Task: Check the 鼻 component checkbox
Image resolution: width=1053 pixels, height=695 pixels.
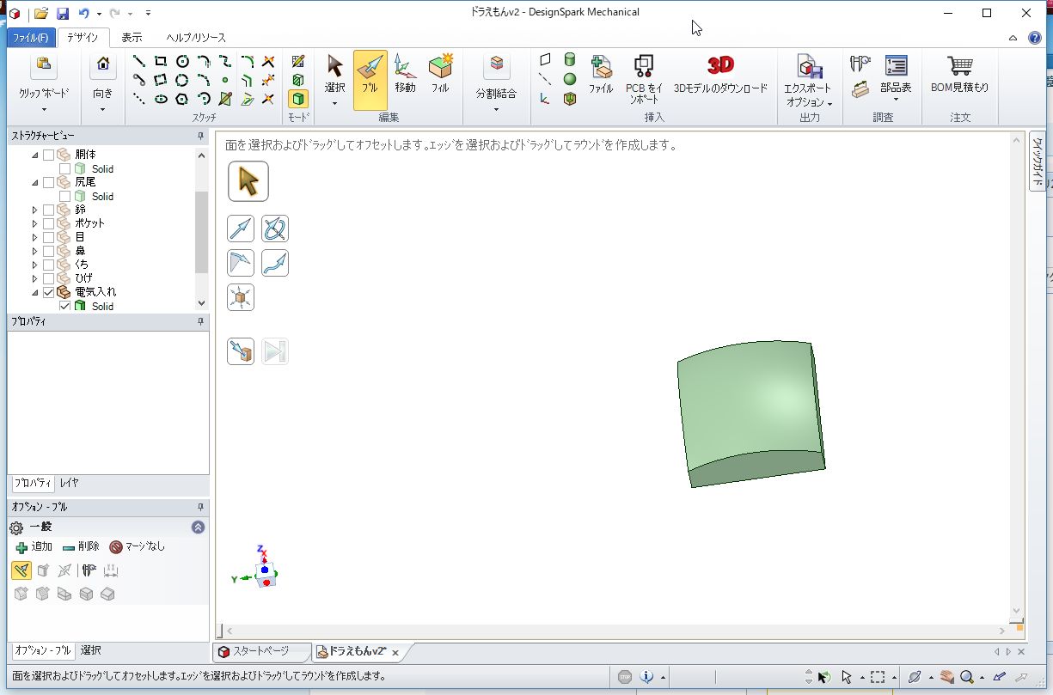Action: (48, 252)
